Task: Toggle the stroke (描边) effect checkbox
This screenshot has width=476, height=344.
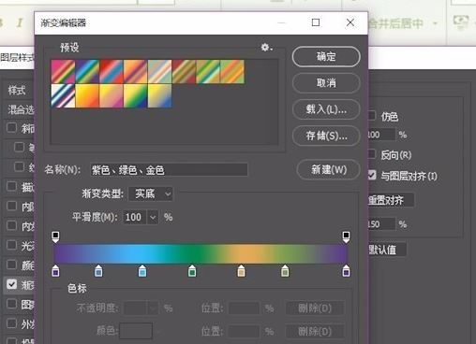Action: tap(11, 186)
